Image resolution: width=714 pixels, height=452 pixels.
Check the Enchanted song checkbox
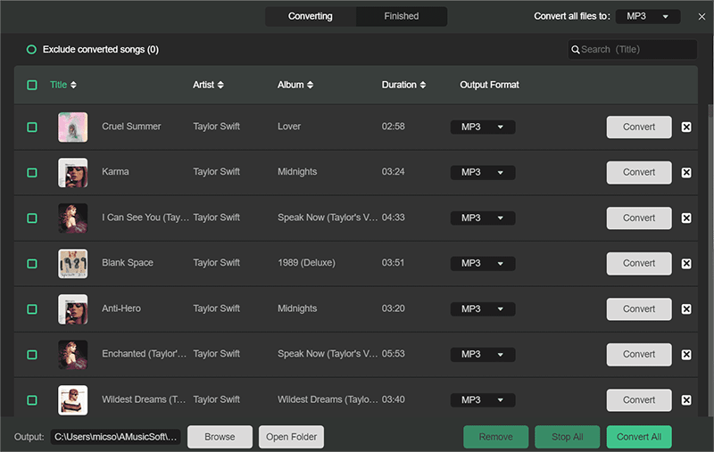(x=32, y=354)
